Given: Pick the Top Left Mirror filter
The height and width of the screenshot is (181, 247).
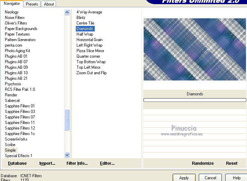Looking at the screenshot, I should (89, 67).
